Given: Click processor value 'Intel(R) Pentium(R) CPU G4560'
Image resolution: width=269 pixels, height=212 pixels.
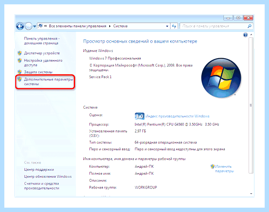Looking at the screenshot, I should coord(159,124).
